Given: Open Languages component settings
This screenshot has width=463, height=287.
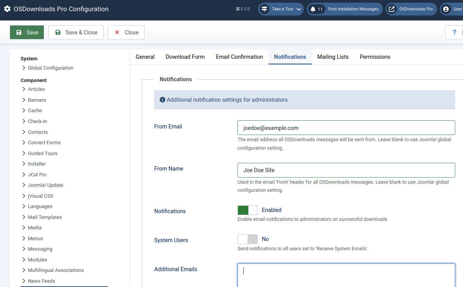Looking at the screenshot, I should [40, 207].
